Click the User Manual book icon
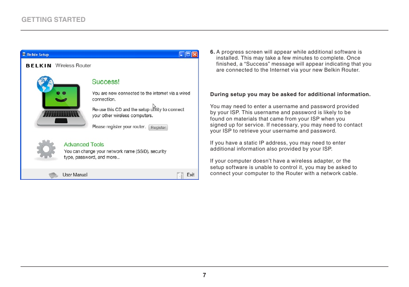Viewport: 409px width, 287px height. (54, 175)
